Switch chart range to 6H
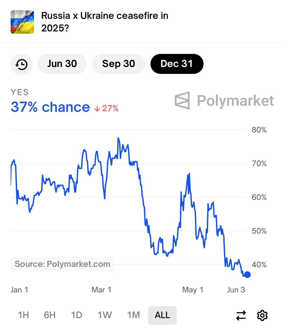 (x=50, y=315)
